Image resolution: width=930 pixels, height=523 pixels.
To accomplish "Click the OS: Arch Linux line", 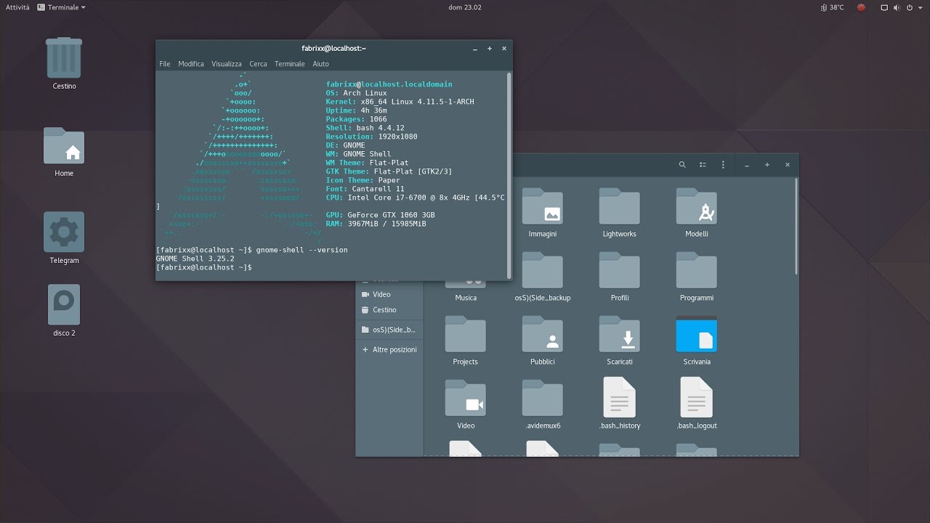I will 356,93.
